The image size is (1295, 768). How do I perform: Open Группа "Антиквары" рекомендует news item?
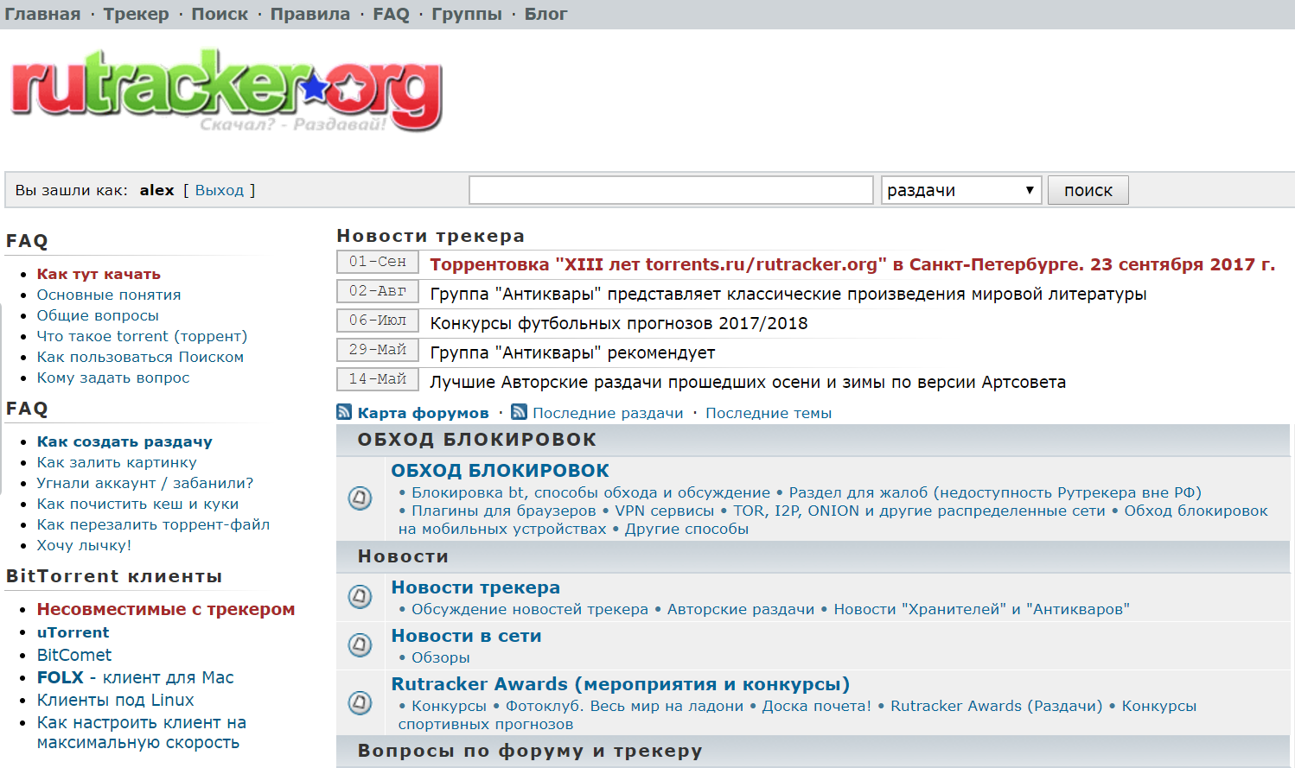pyautogui.click(x=572, y=352)
